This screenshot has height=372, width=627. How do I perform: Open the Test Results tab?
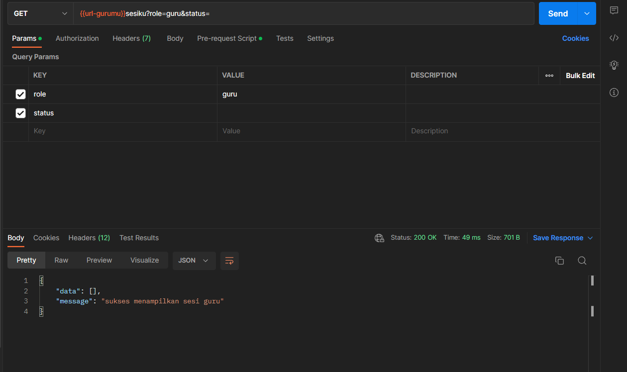(139, 238)
